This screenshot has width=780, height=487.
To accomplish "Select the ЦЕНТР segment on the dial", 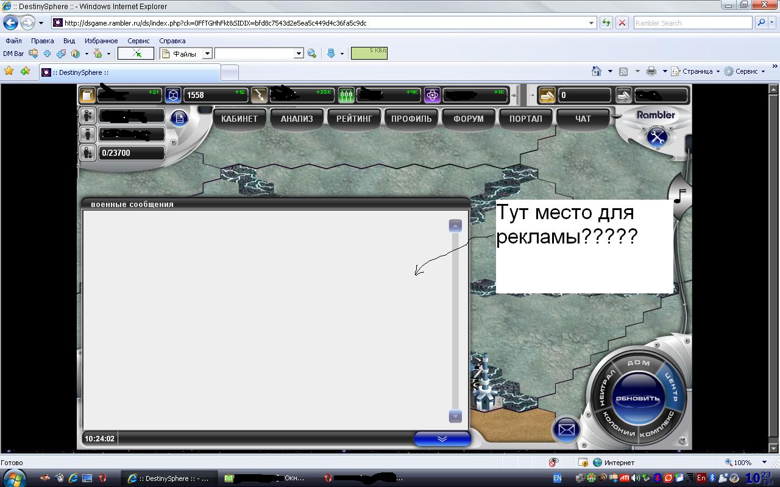I will (x=673, y=387).
